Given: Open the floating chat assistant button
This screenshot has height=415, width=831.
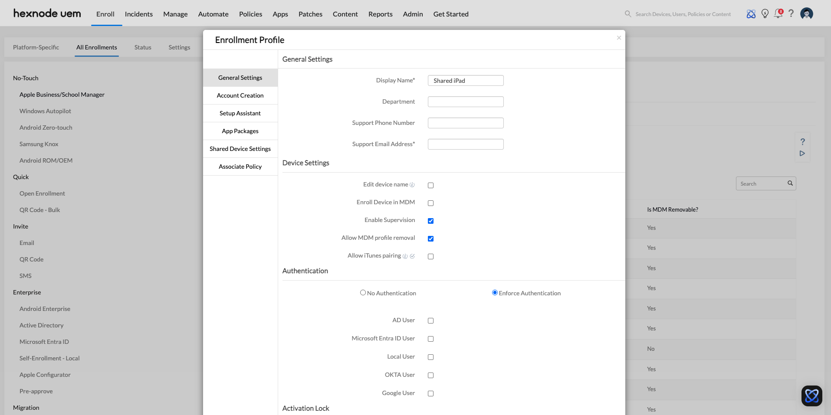Looking at the screenshot, I should (x=811, y=395).
